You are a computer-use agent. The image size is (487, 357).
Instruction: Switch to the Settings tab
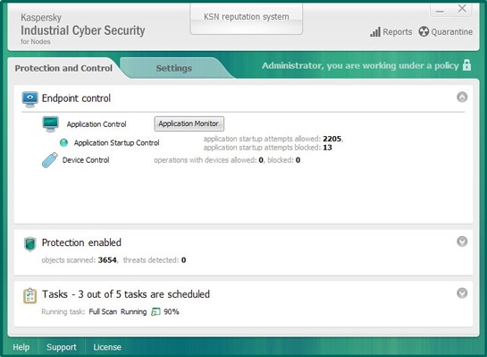coord(174,68)
